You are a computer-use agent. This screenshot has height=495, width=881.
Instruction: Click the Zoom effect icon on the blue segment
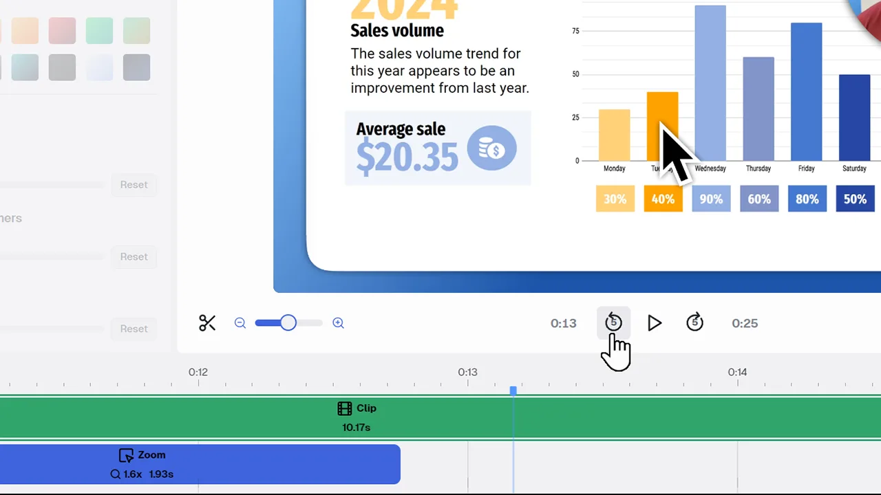(126, 454)
